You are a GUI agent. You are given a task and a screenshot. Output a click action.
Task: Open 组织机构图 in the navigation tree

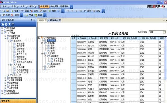pos(20,59)
